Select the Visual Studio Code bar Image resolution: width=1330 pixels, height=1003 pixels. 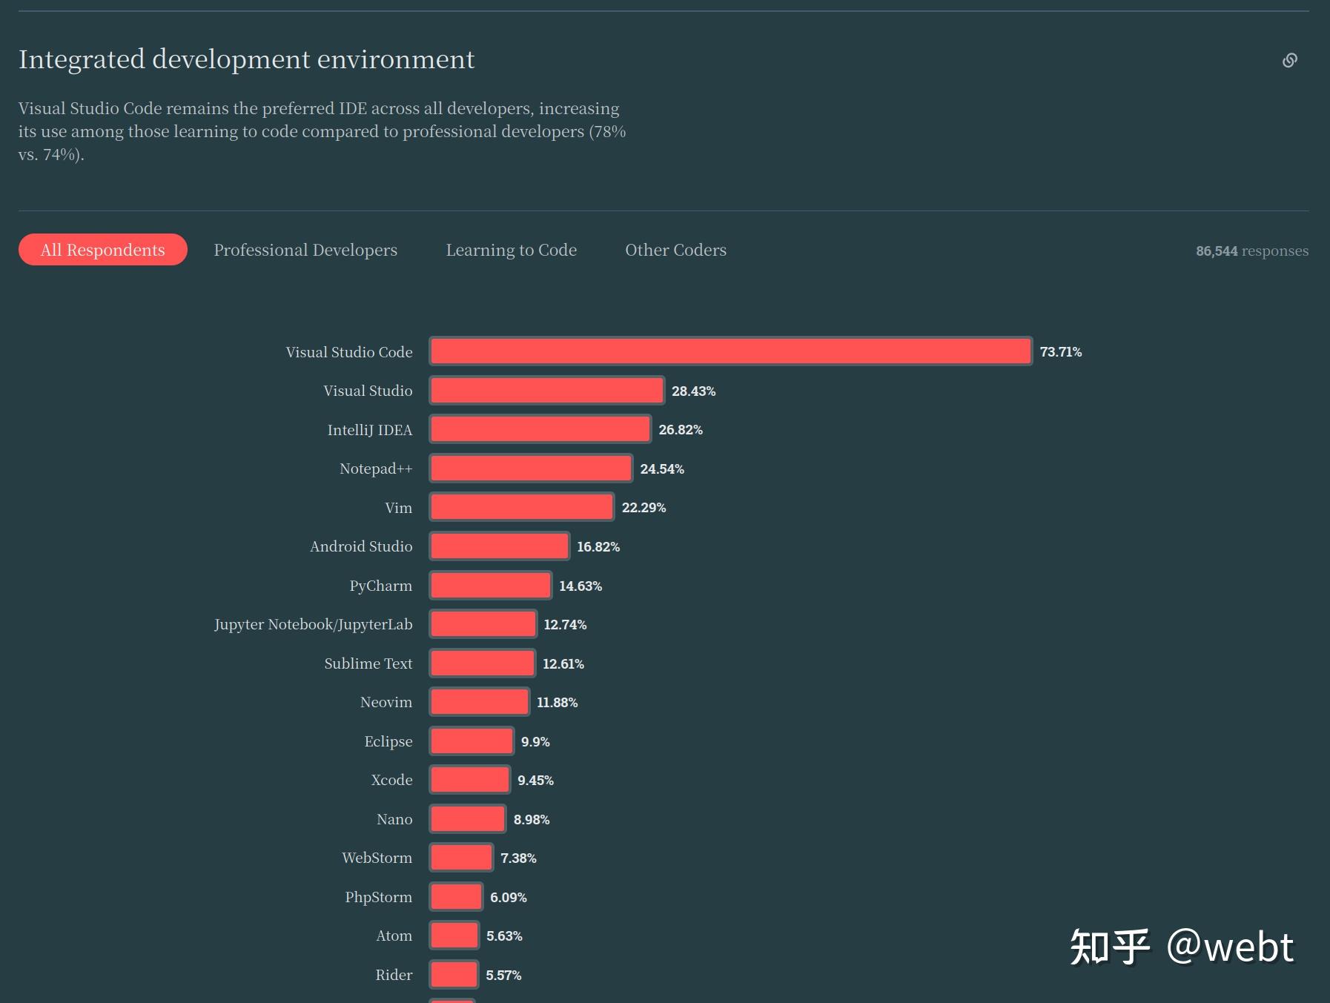click(x=730, y=351)
